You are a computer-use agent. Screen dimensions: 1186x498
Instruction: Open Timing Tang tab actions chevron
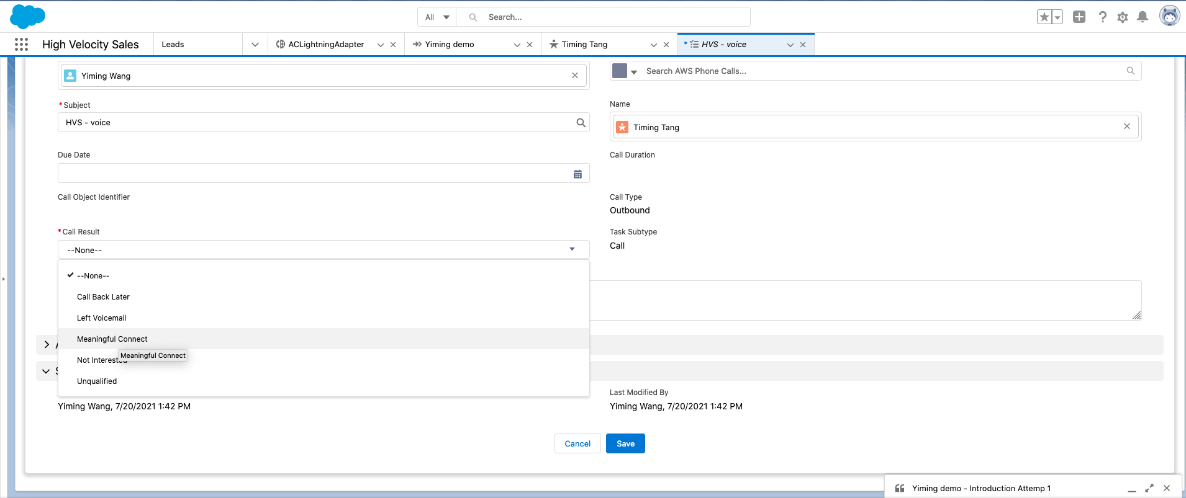coord(654,45)
